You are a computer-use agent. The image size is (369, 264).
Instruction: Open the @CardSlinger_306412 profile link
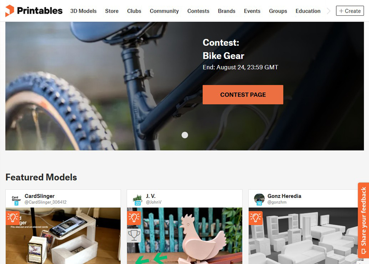45,202
